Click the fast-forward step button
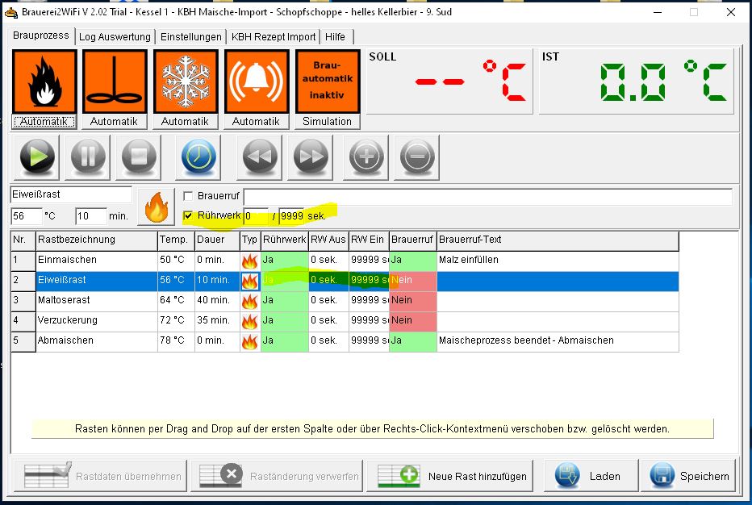752x505 pixels. (x=311, y=157)
